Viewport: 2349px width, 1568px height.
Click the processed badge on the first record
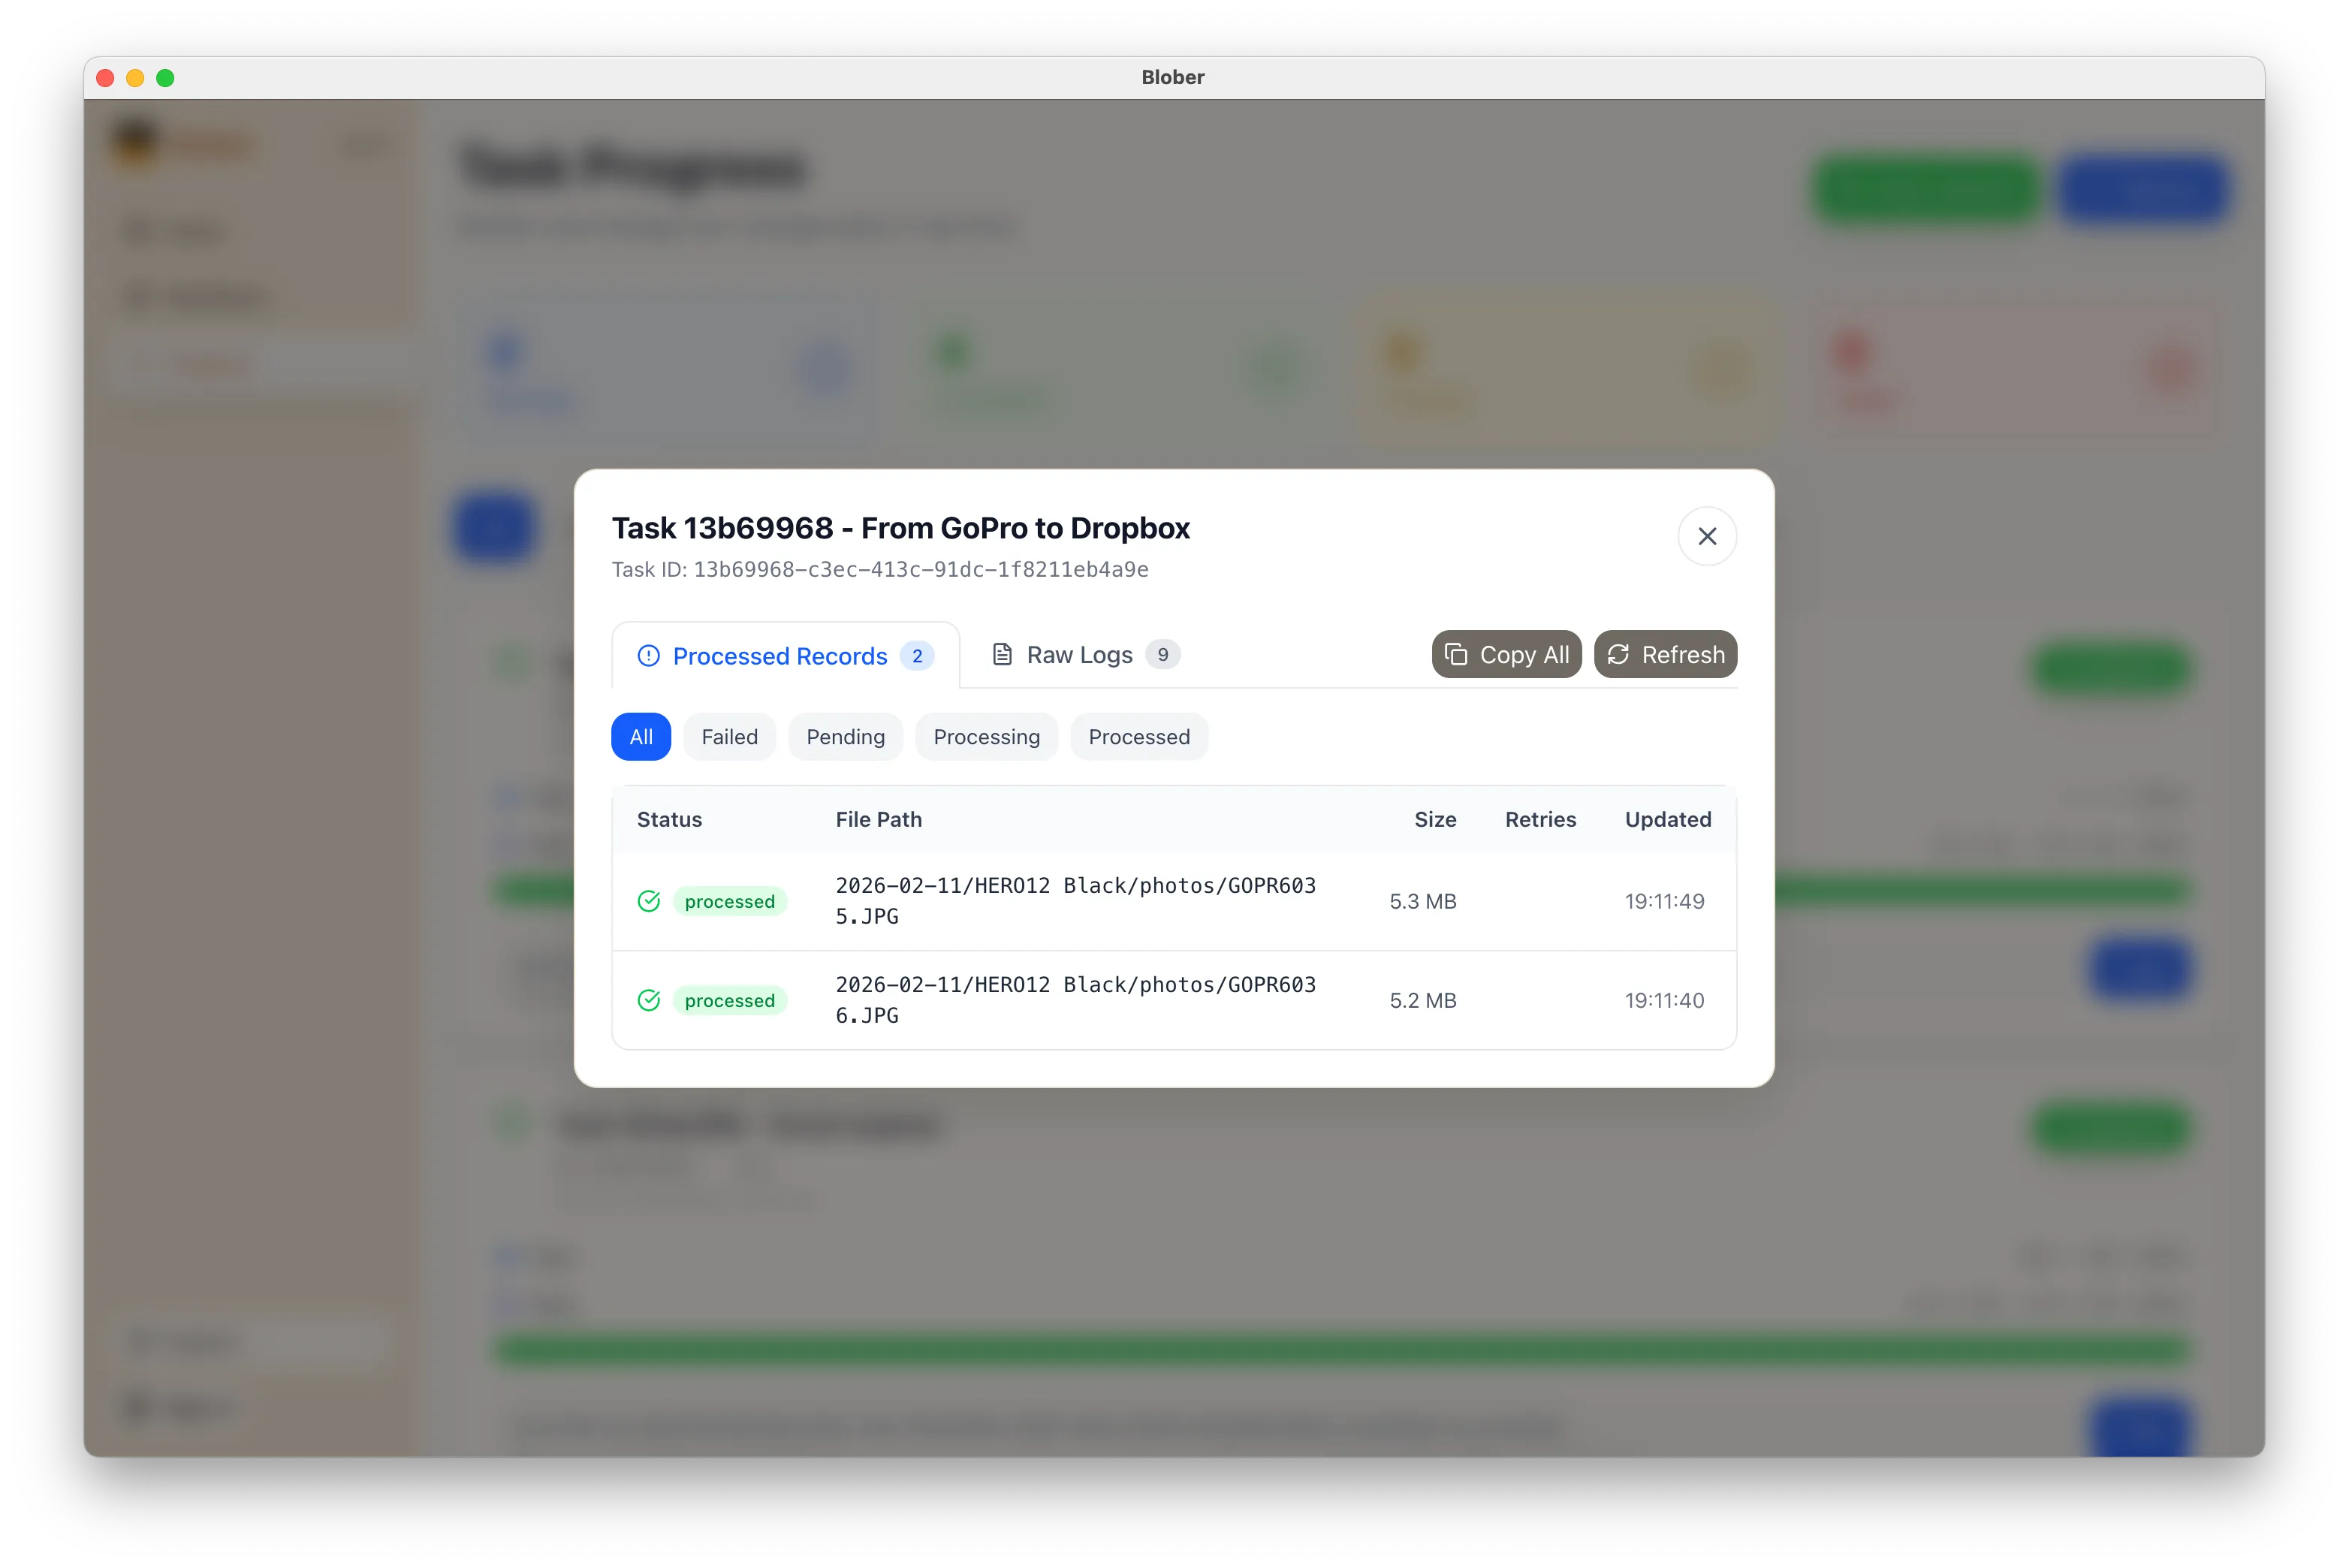pyautogui.click(x=730, y=900)
